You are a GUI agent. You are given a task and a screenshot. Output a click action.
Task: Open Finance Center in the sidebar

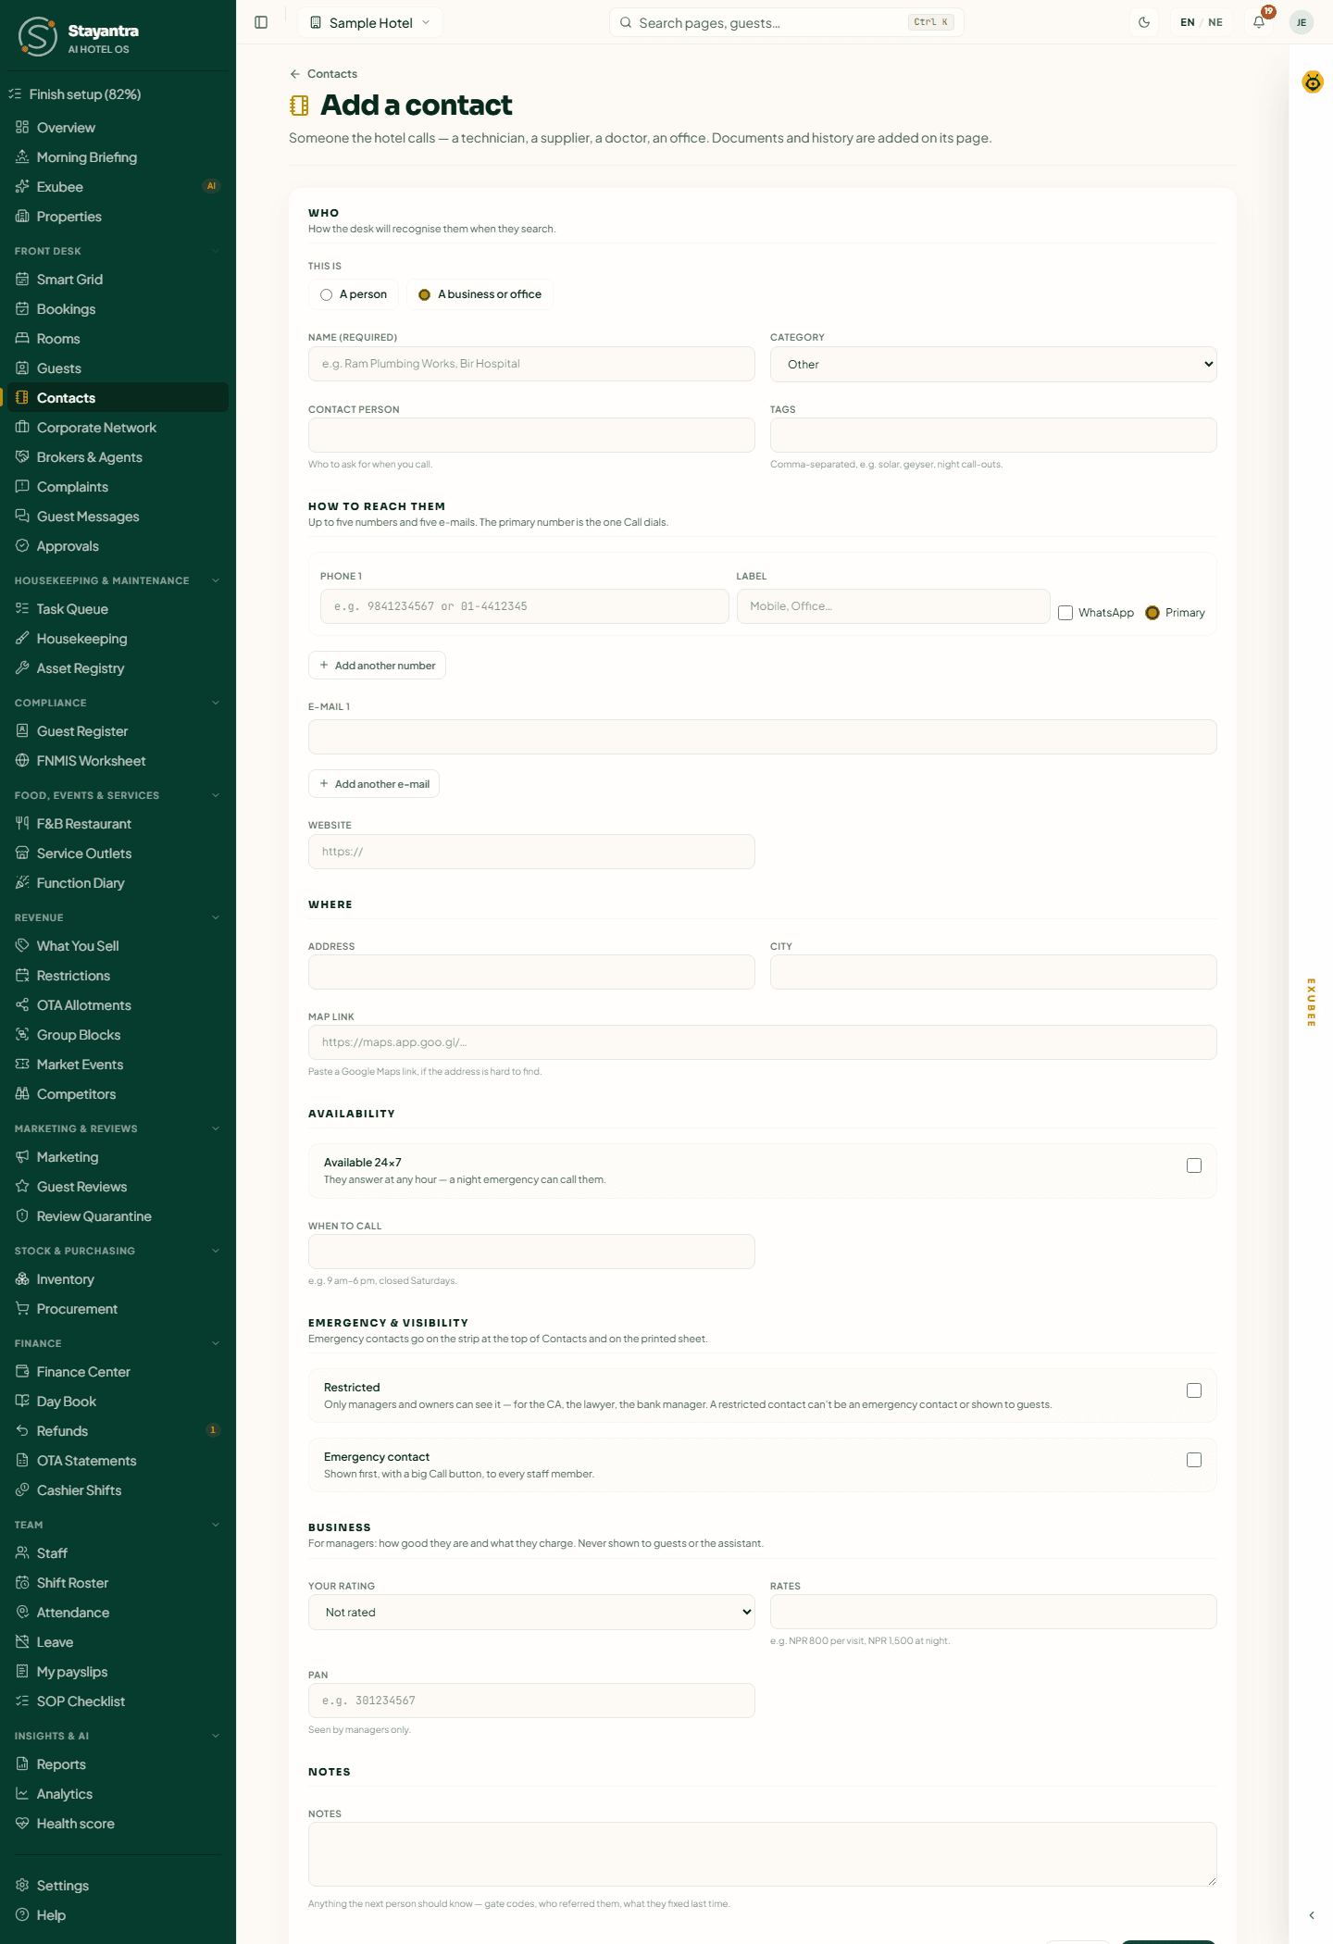tap(118, 1372)
